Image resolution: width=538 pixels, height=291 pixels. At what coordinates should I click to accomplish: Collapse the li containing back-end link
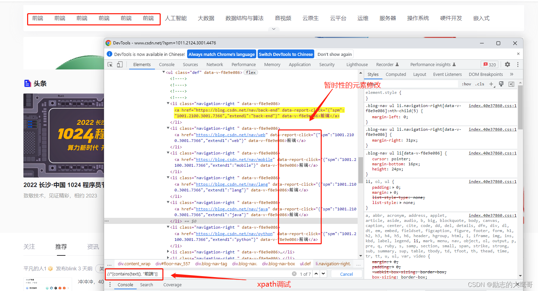click(168, 103)
